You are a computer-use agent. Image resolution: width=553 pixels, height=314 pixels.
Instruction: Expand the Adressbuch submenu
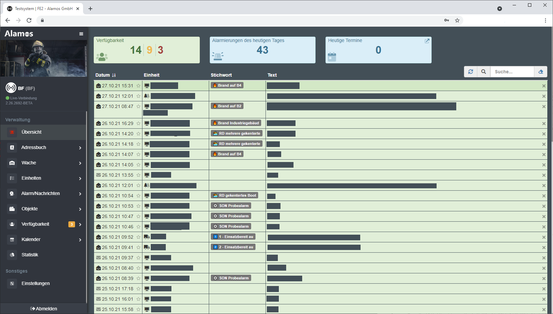[x=80, y=148]
